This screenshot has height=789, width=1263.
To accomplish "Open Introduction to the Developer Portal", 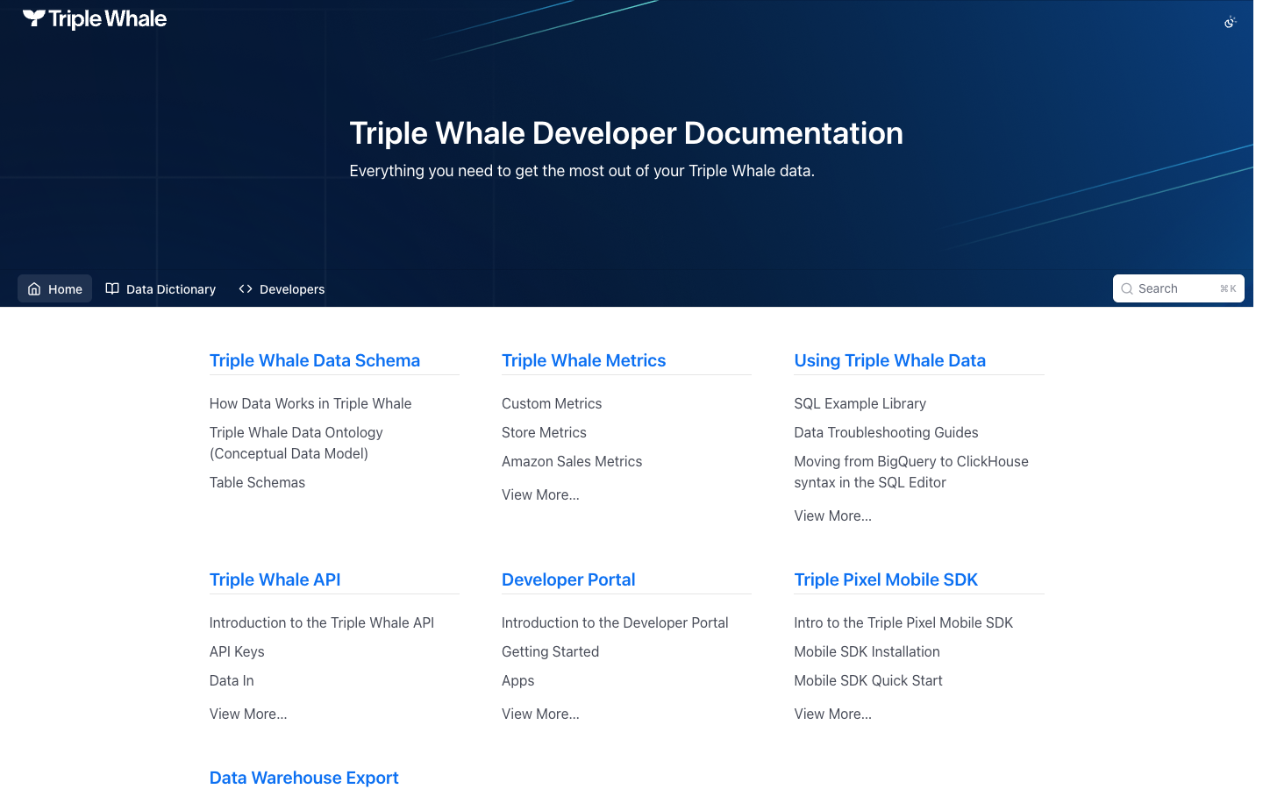I will pos(615,622).
